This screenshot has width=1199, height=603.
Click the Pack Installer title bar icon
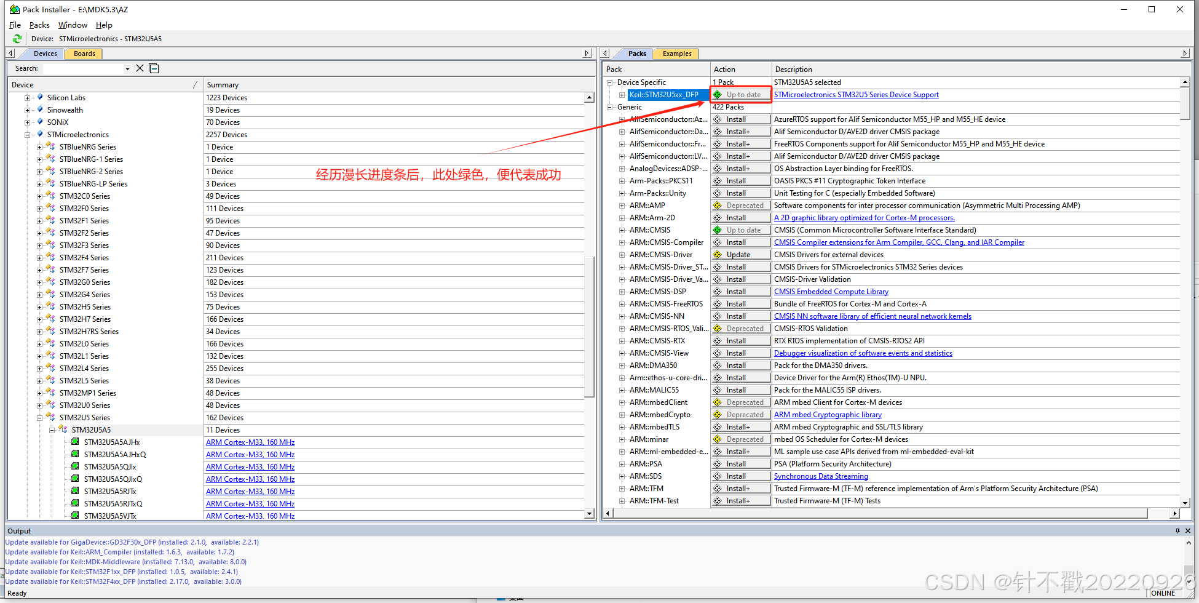click(x=15, y=9)
